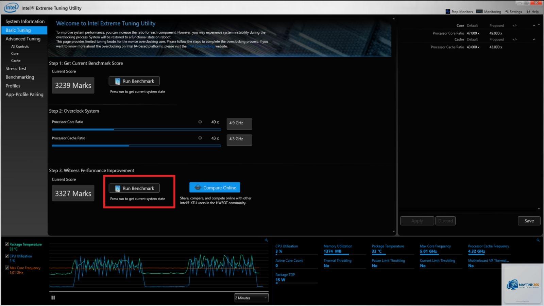Select All Controls under Advanced Tuning

(20, 47)
